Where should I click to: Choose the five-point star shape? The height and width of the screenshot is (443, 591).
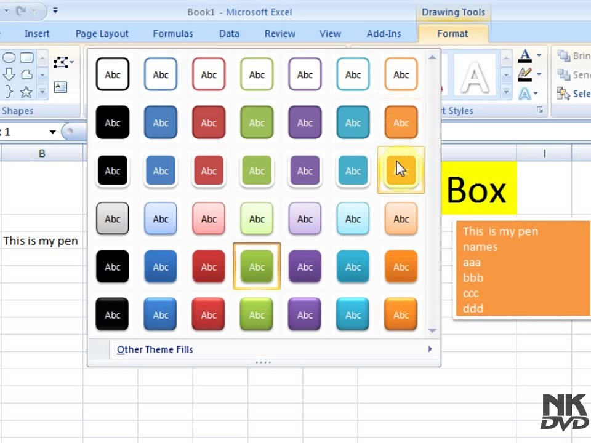(x=26, y=92)
